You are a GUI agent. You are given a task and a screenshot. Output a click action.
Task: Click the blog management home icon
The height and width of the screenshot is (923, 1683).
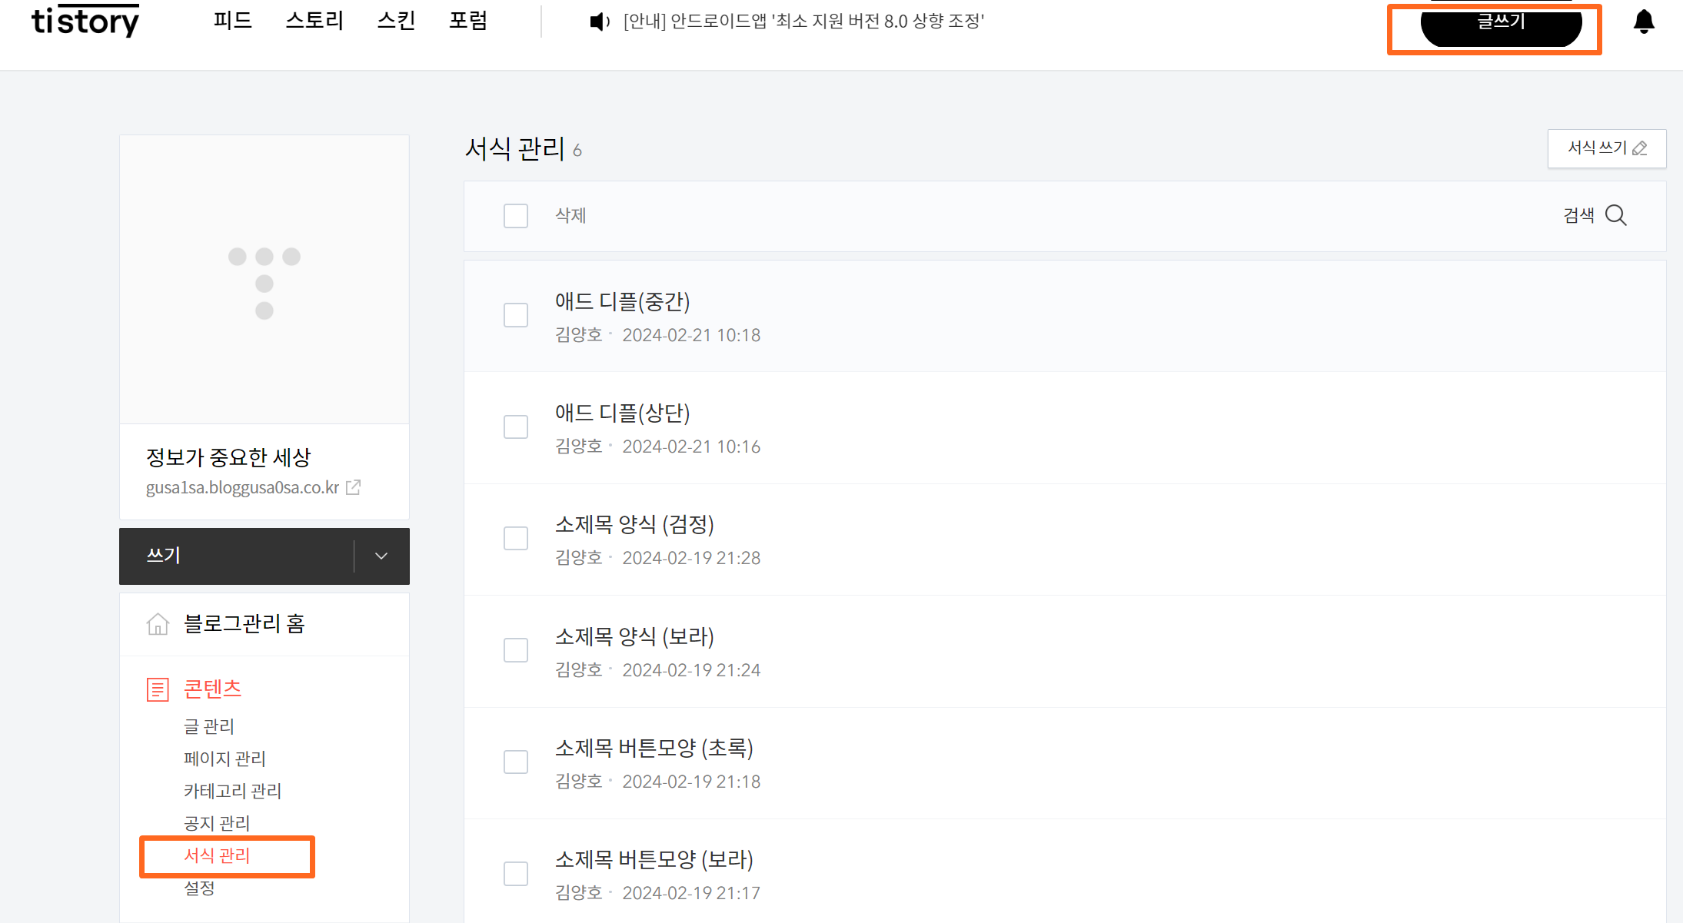[x=158, y=623]
